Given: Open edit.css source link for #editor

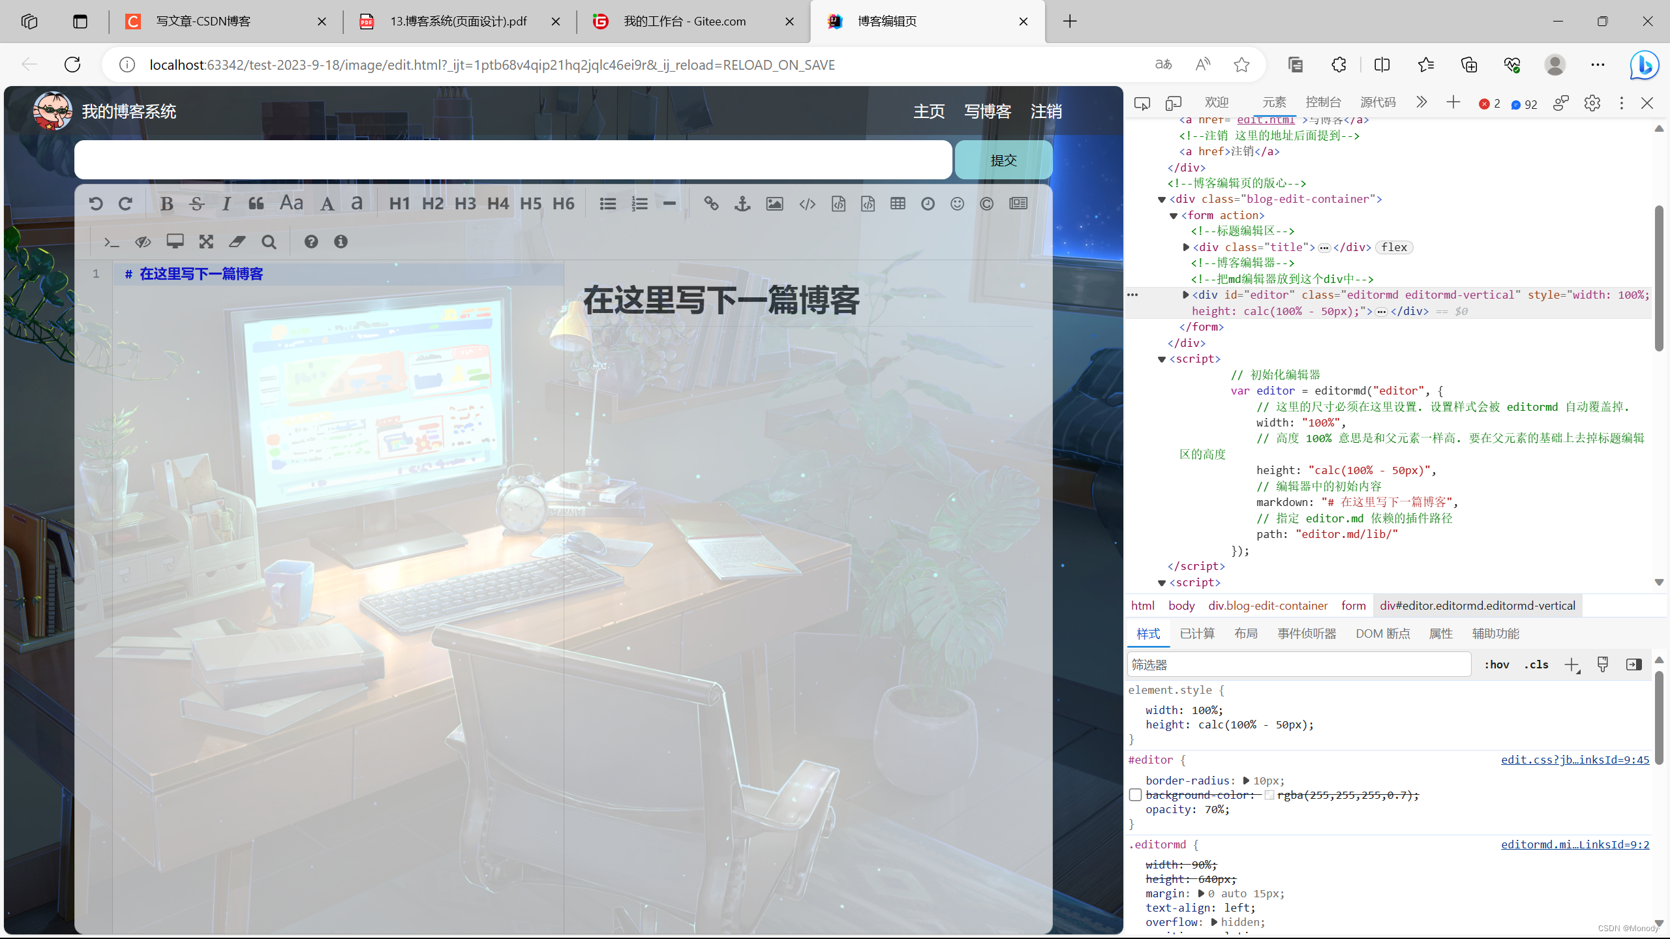Looking at the screenshot, I should pyautogui.click(x=1575, y=760).
